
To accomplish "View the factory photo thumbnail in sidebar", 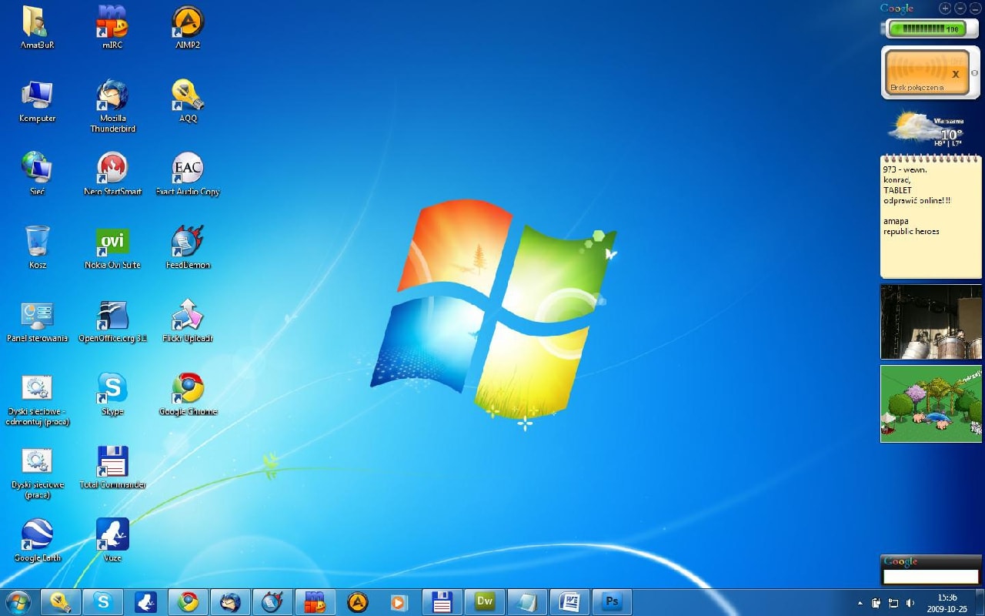I will 930,323.
